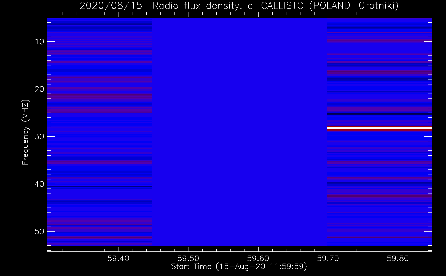Click the time tick label '59.80'
The height and width of the screenshot is (276, 446).
point(398,259)
